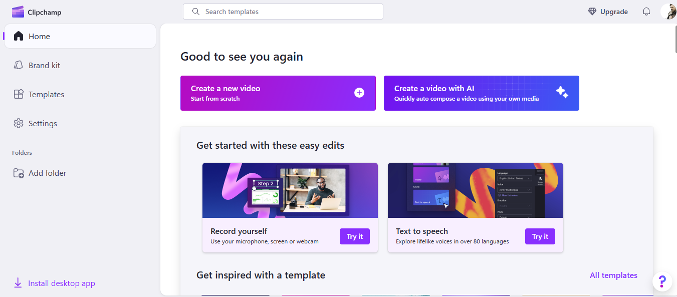The width and height of the screenshot is (677, 297).
Task: Open notifications via the bell icon
Action: point(646,12)
